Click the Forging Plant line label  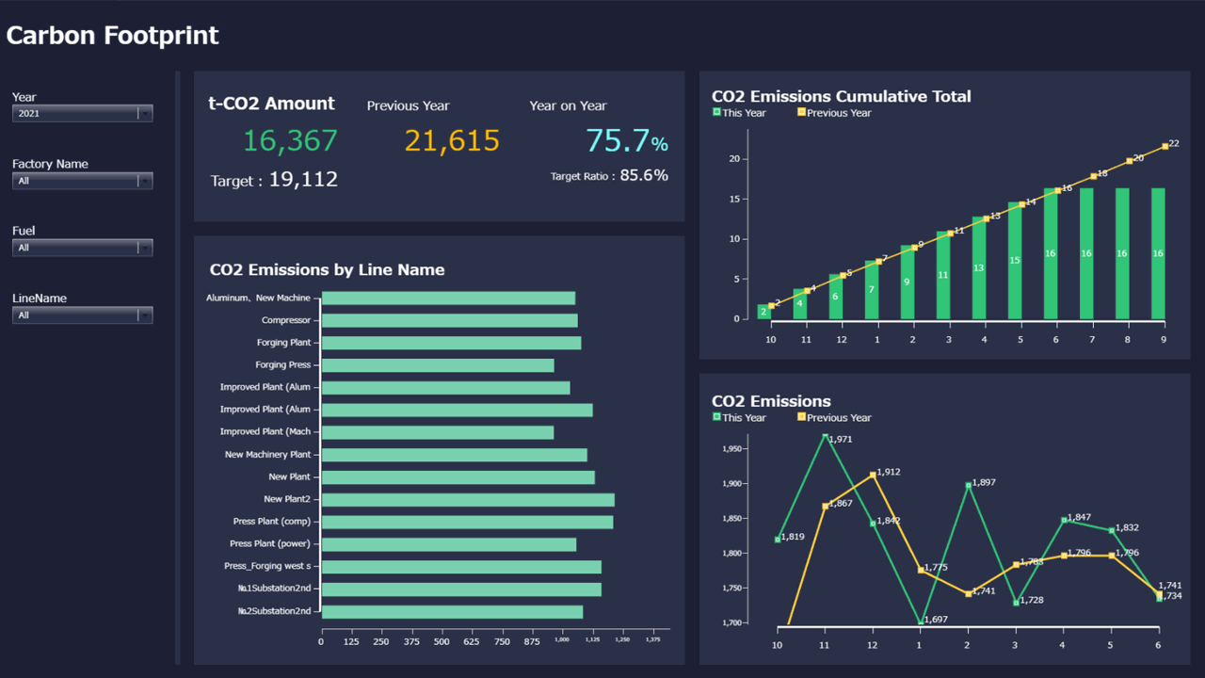click(283, 343)
